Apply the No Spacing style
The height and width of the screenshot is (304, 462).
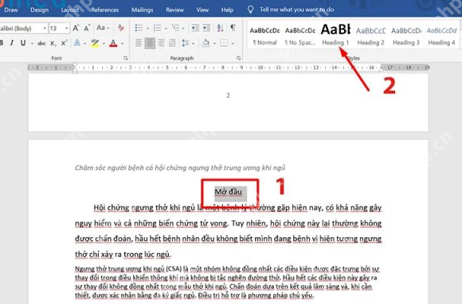pos(300,36)
